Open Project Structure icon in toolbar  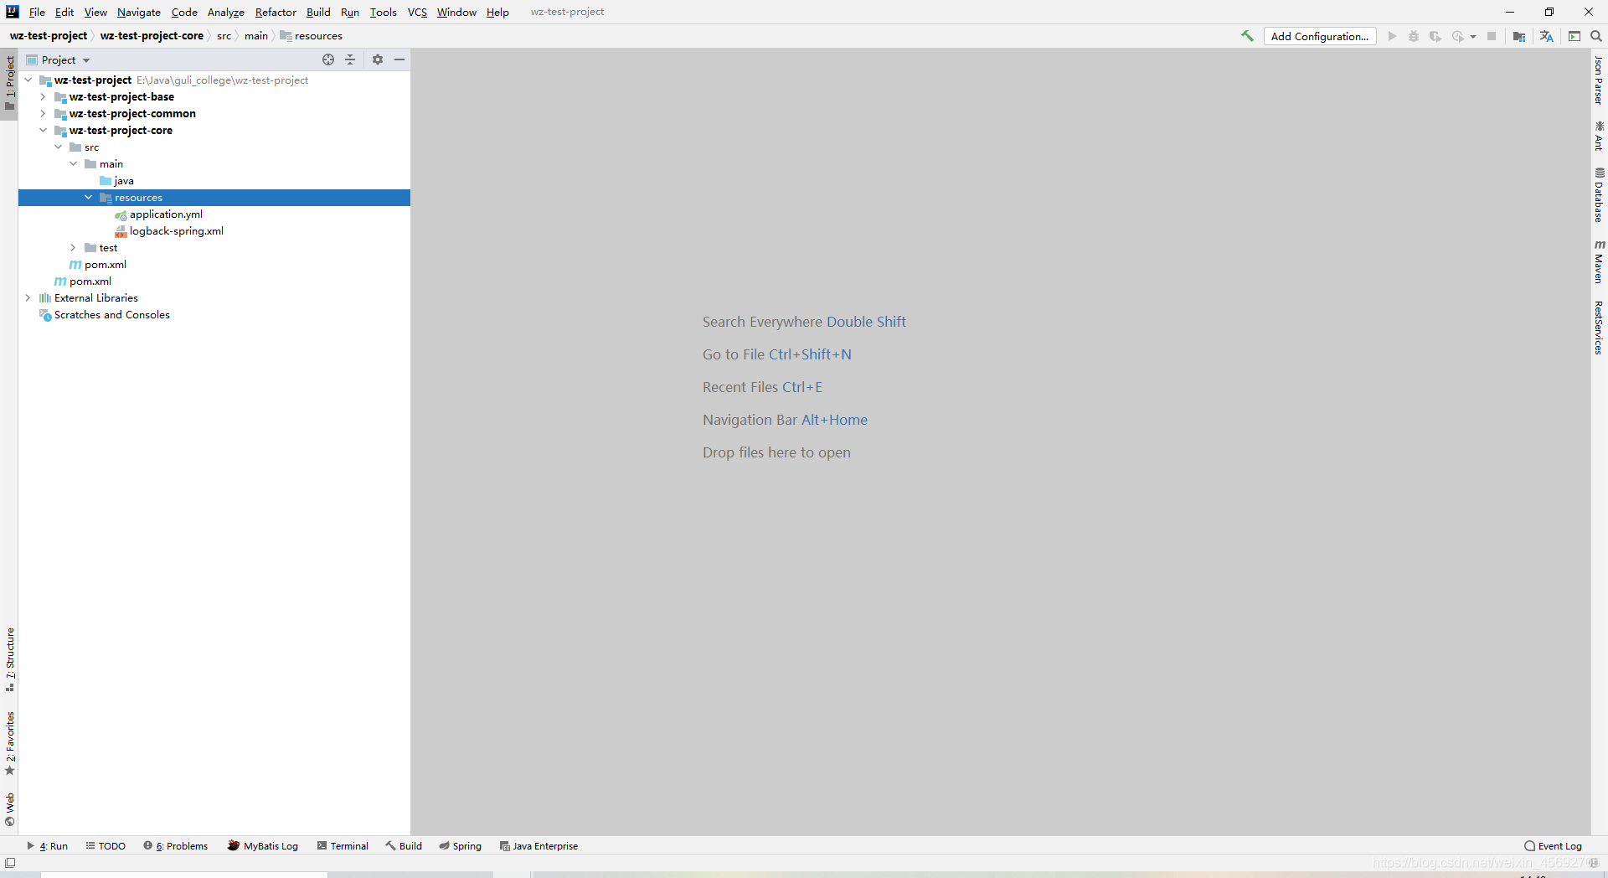click(1519, 36)
